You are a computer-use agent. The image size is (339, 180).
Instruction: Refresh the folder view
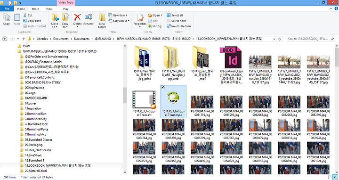tap(280, 39)
